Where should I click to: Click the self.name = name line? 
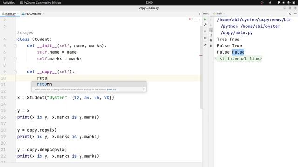pyautogui.click(x=57, y=52)
